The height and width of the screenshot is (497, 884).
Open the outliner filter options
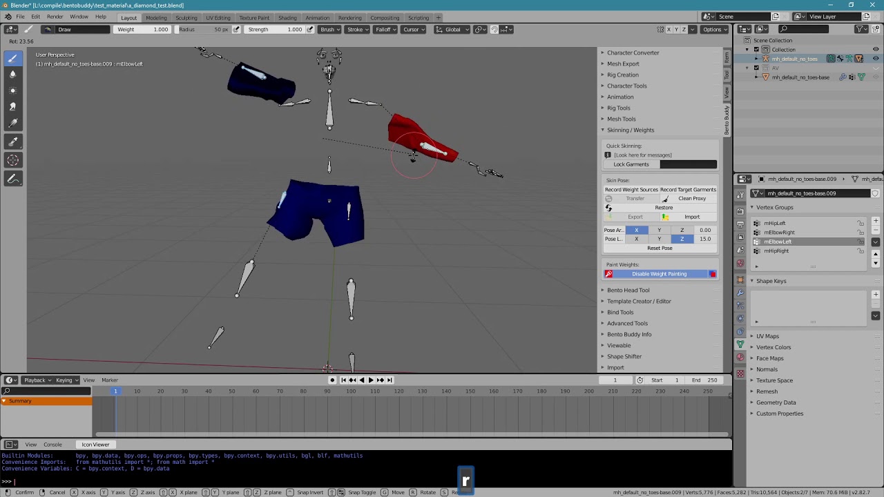coord(861,29)
